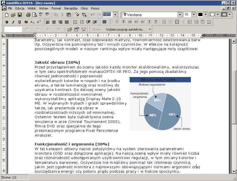Remove all cell borders
Screen dimensions: 237x181
164,22
